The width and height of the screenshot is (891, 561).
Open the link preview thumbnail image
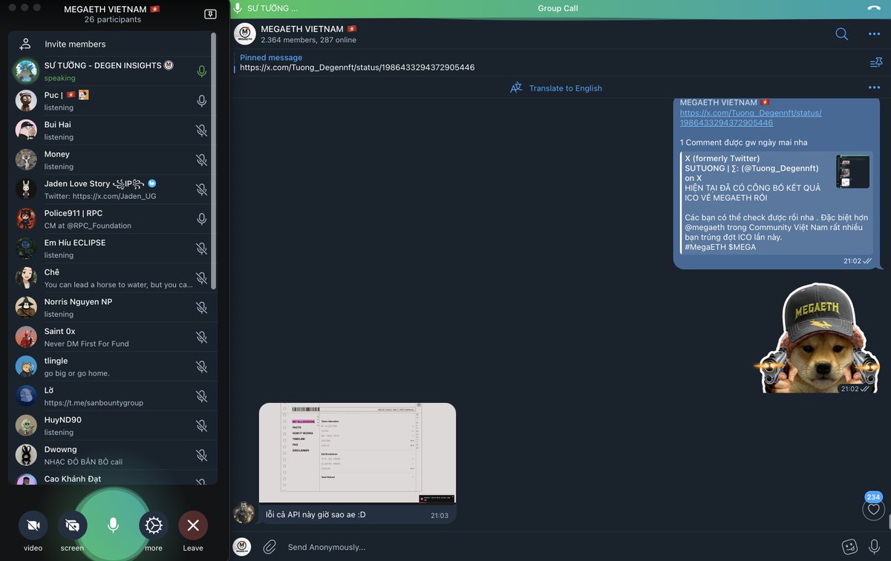coord(852,171)
